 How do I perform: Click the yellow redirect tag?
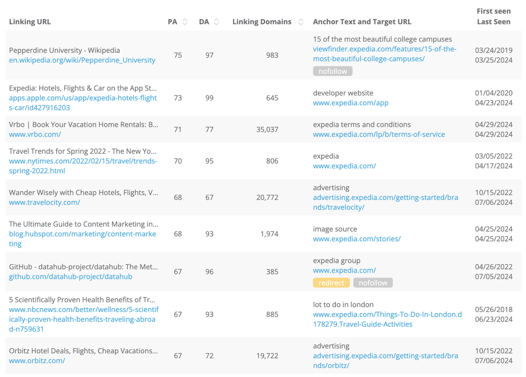pyautogui.click(x=331, y=283)
